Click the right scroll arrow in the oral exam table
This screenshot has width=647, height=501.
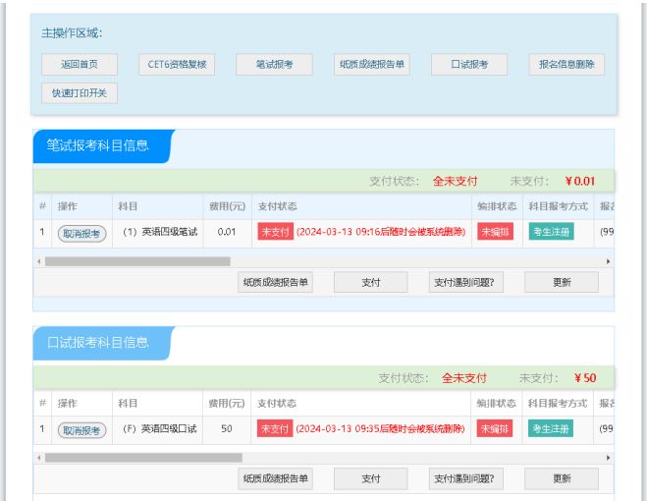608,458
